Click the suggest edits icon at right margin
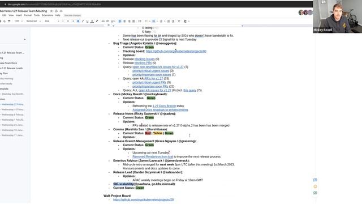This screenshot has height=204, width=362. pos(315,193)
